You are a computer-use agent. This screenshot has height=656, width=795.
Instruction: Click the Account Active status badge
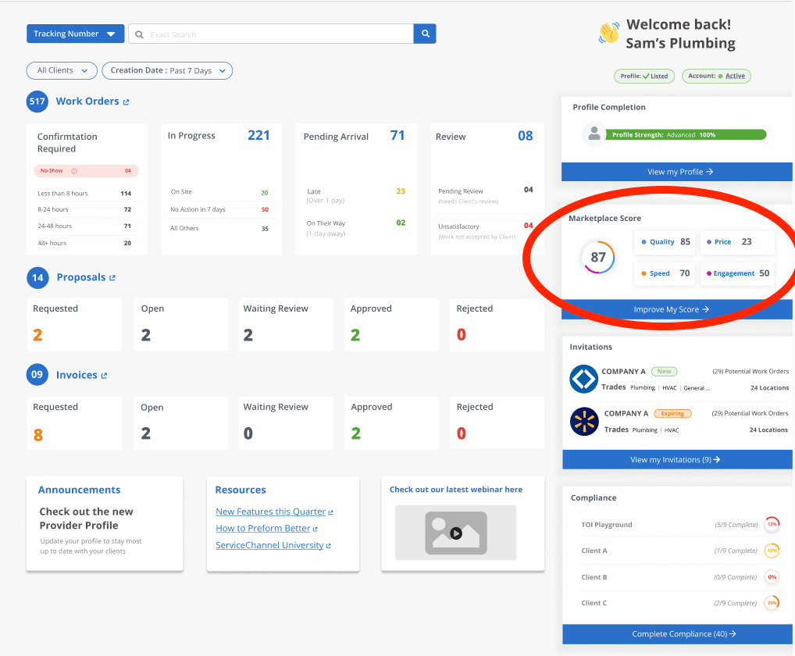click(x=716, y=76)
